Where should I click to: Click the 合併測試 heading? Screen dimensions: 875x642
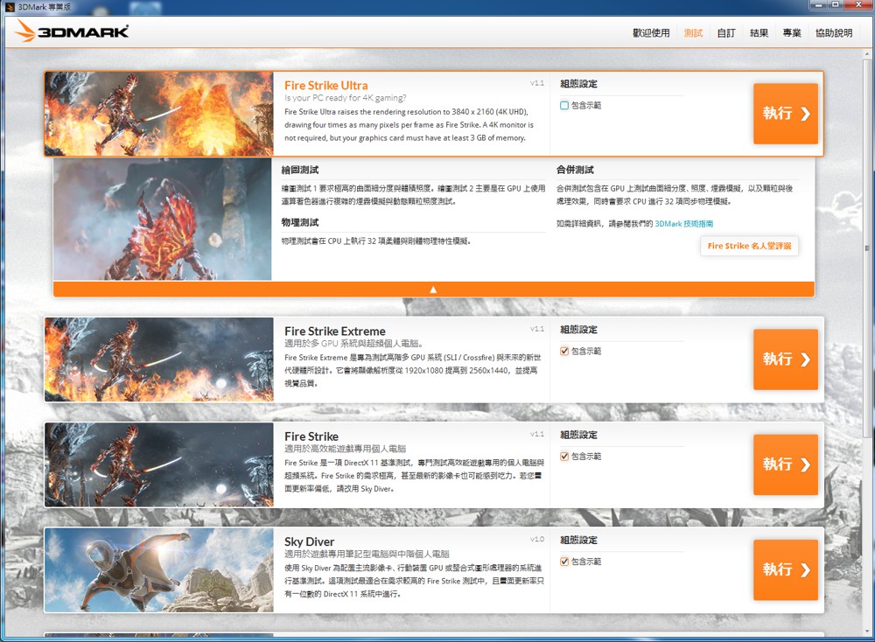575,170
